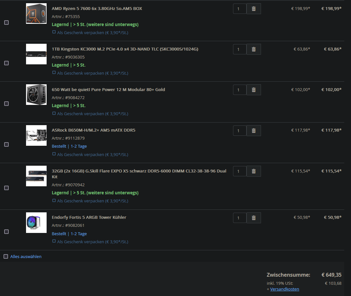The image size is (351, 296).
Task: Enable gift wrap for G.Skill RAM kit
Action: click(54, 200)
